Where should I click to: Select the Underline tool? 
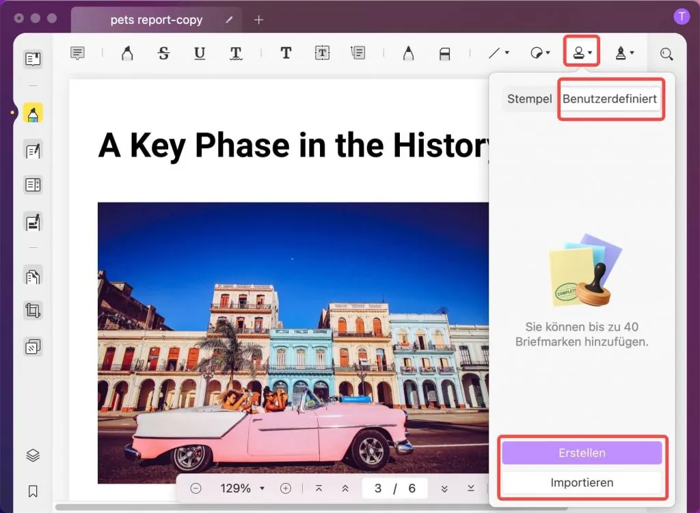[200, 53]
